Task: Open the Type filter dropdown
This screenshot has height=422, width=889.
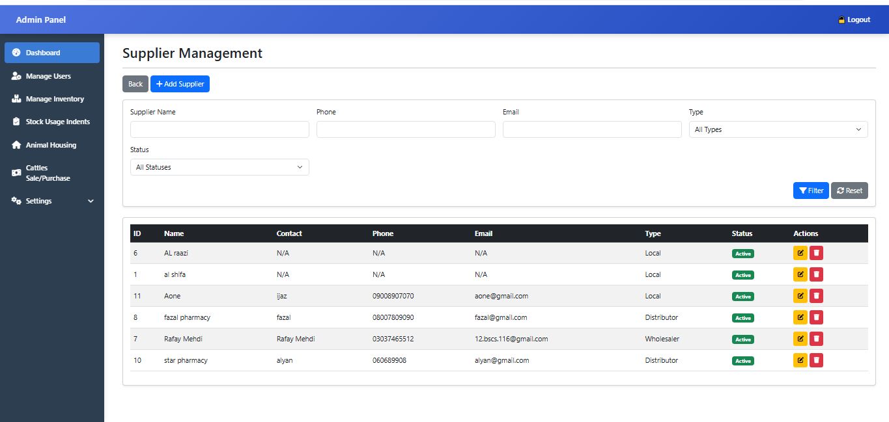Action: [778, 129]
